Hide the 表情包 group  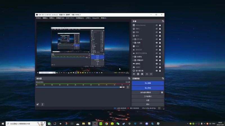click(157, 57)
